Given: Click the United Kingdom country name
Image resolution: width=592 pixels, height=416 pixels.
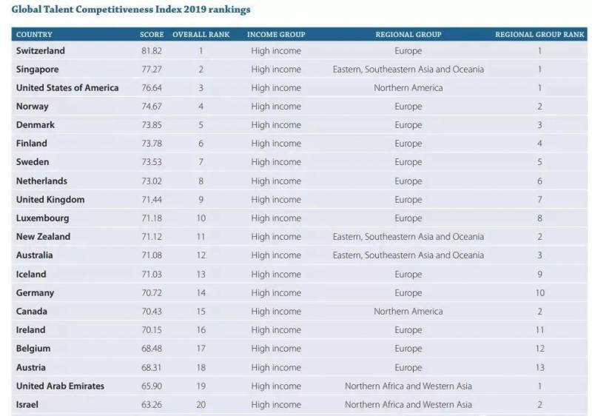Looking at the screenshot, I should coord(50,200).
